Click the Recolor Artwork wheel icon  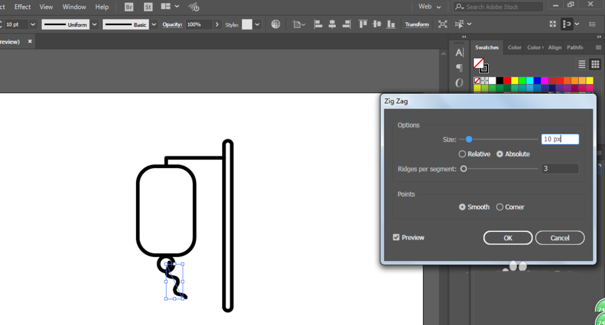click(275, 24)
